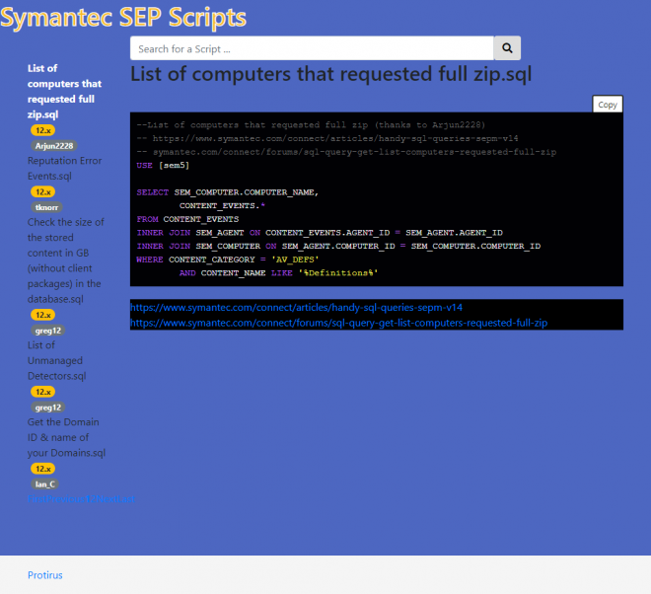Click the magnifying glass search button
This screenshot has width=651, height=594.
click(x=507, y=48)
